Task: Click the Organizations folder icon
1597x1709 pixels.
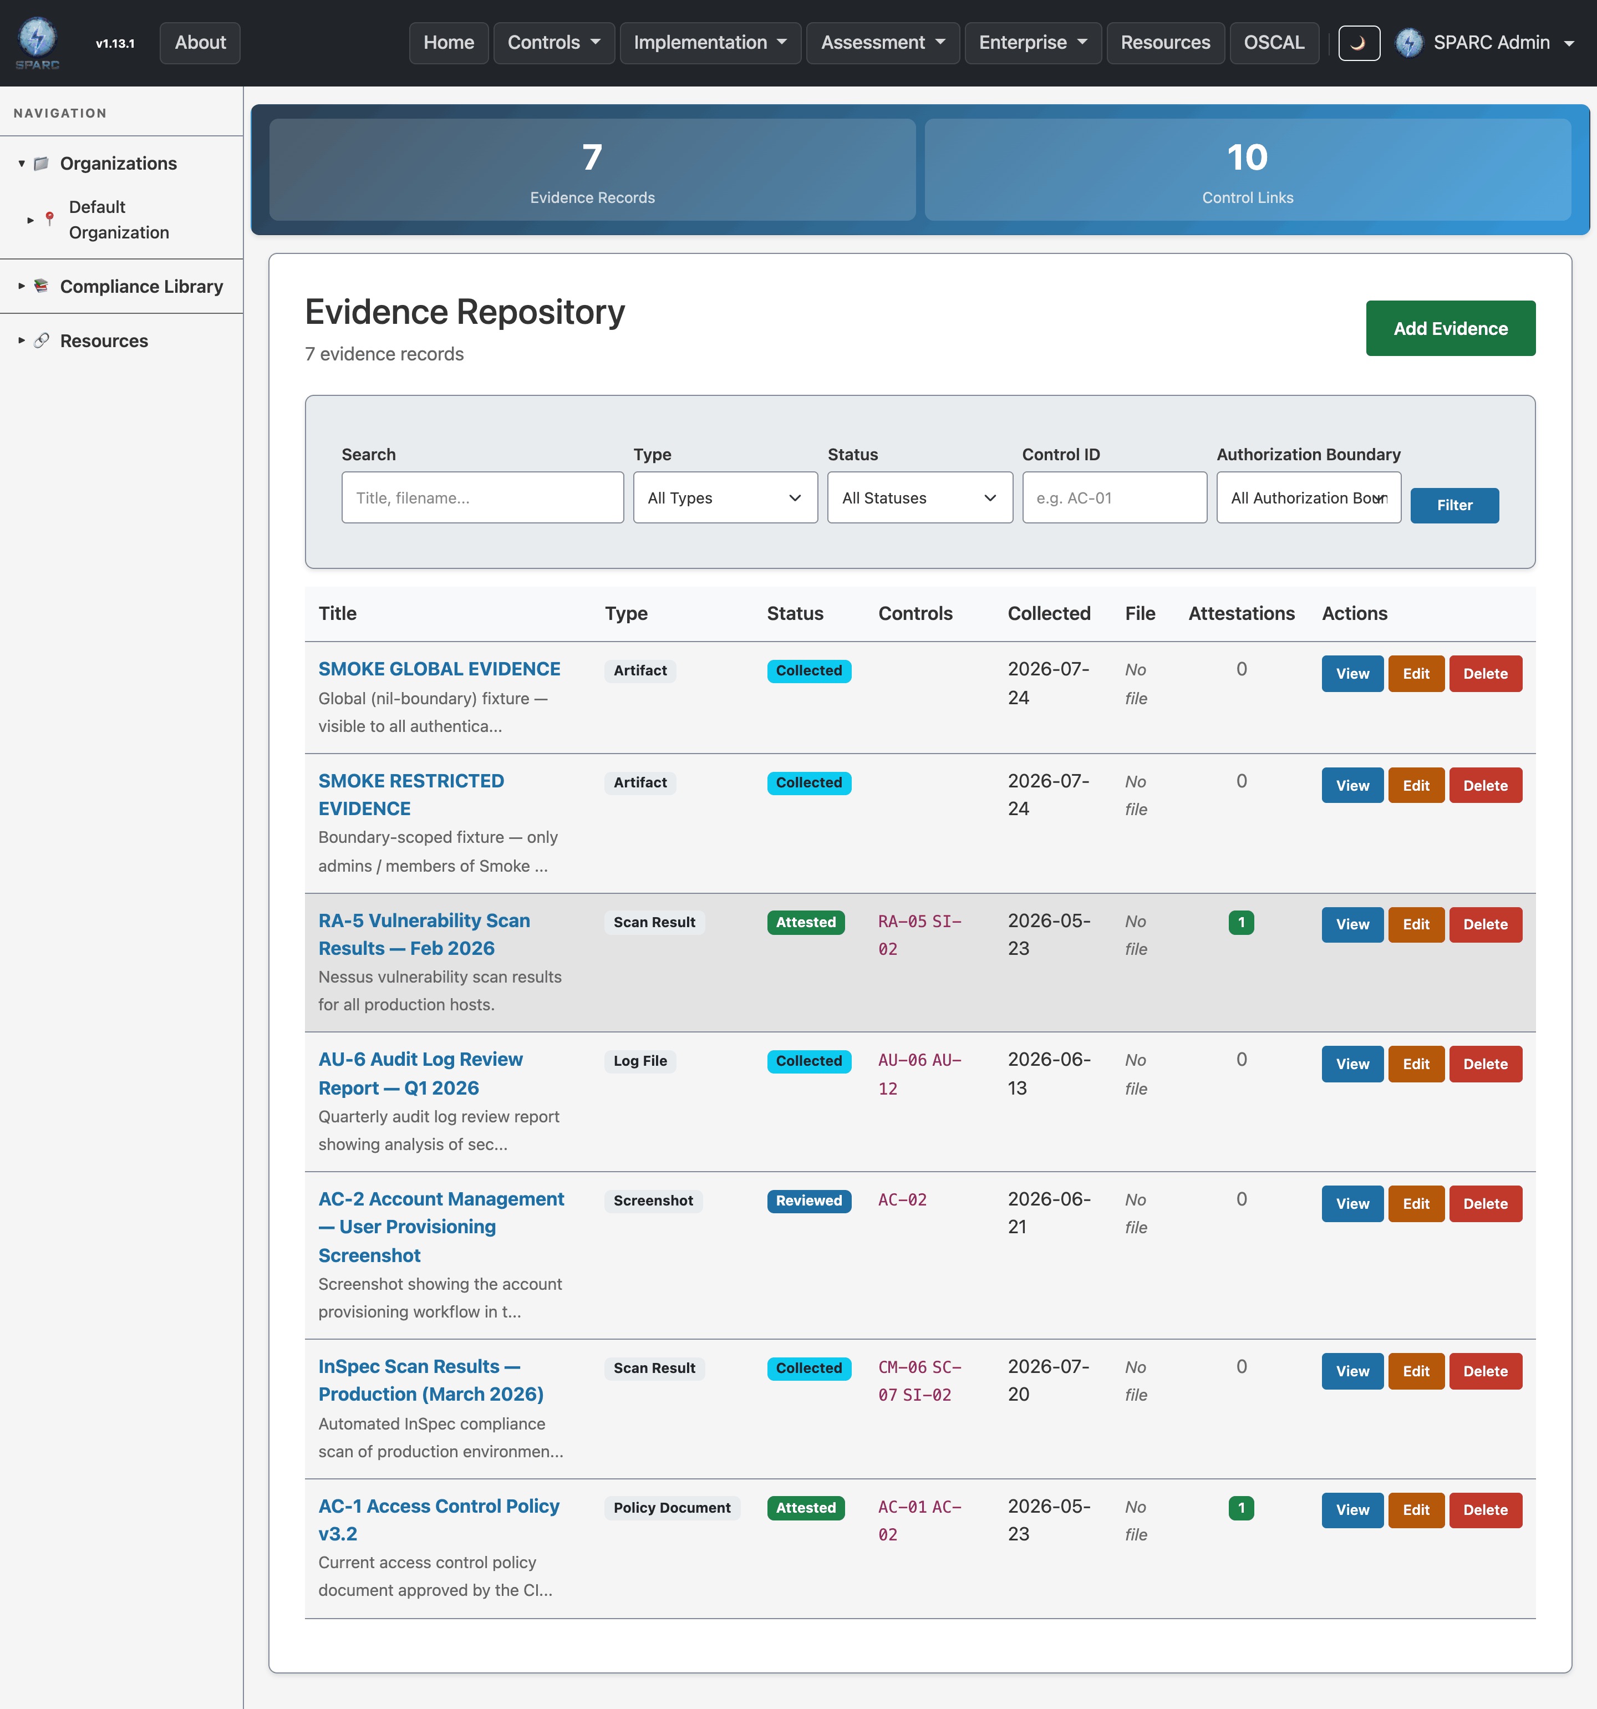Action: (40, 164)
